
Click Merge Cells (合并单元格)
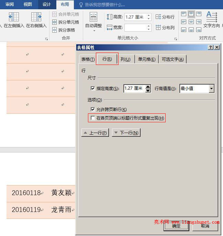pyautogui.click(x=66, y=14)
